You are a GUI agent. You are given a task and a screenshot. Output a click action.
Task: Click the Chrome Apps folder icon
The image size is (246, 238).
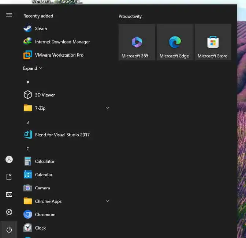coord(28,201)
